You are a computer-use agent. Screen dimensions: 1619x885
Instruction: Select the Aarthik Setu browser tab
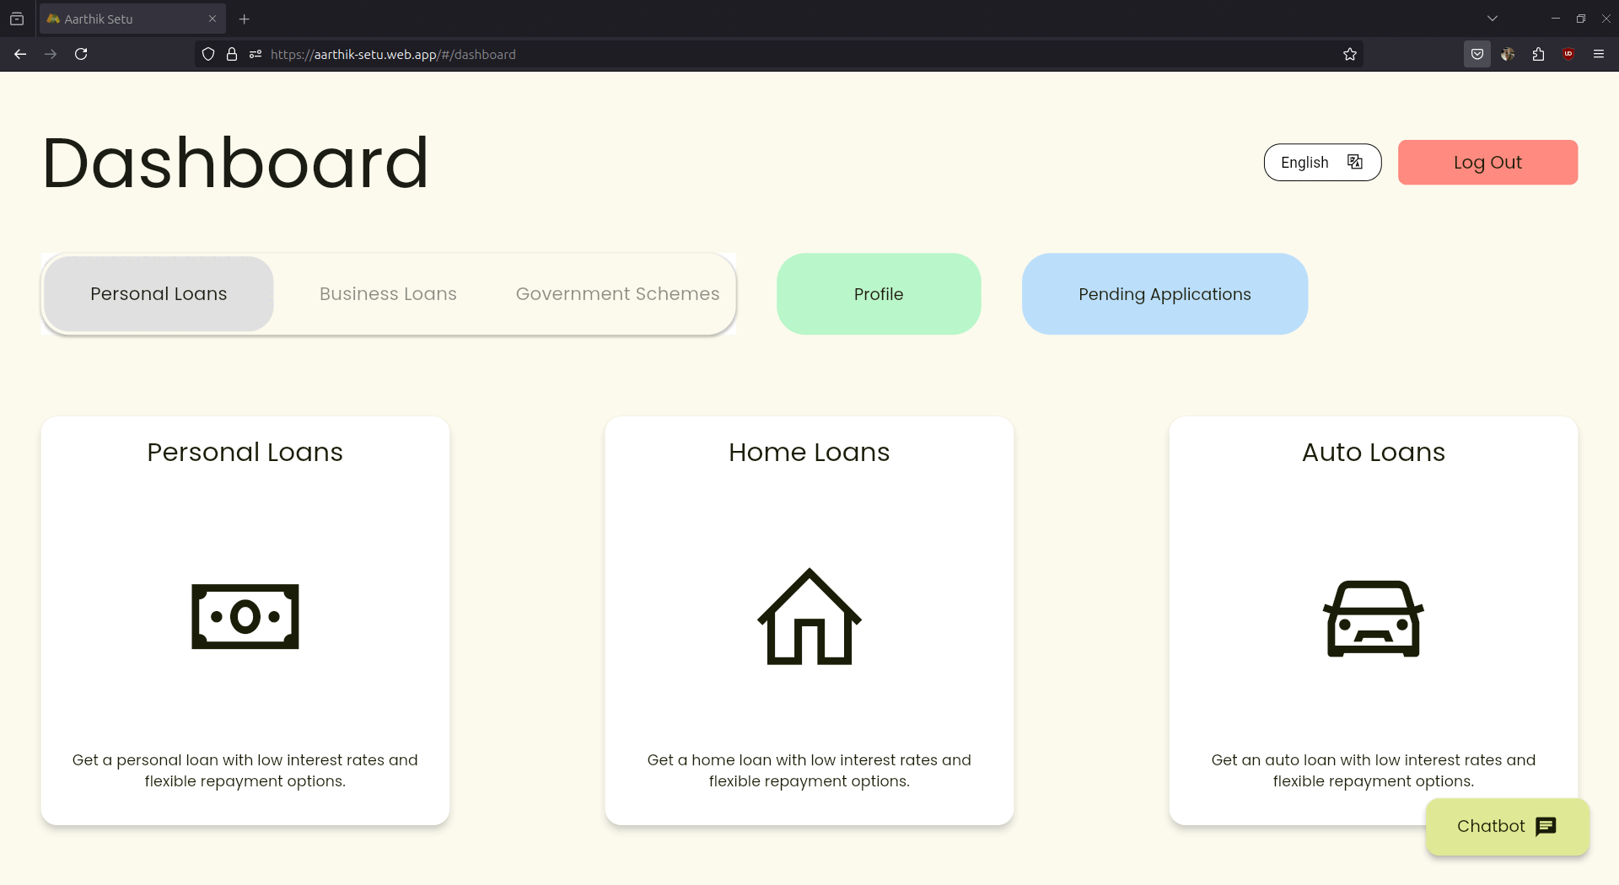132,19
